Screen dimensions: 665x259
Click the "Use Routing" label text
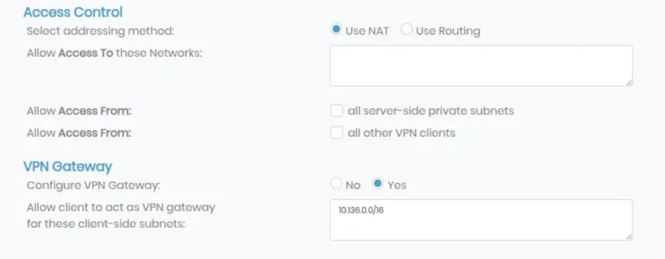[448, 30]
